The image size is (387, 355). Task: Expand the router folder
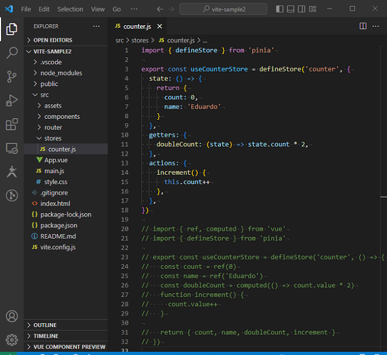point(66,127)
